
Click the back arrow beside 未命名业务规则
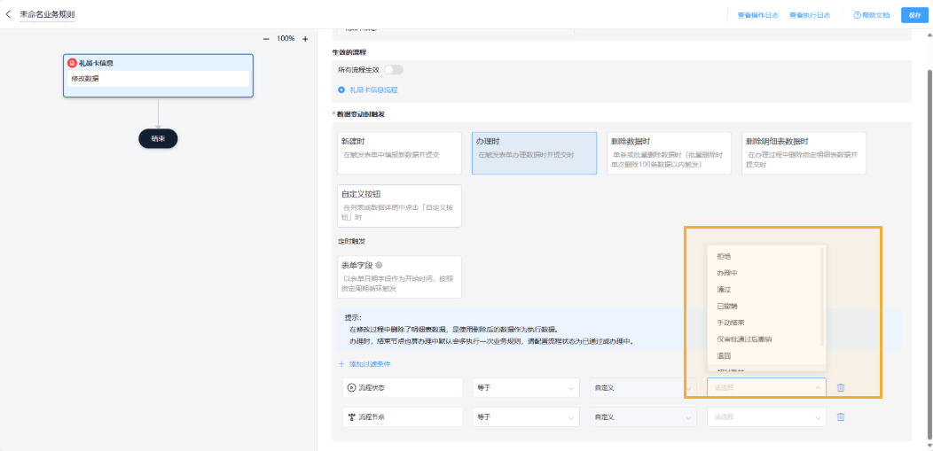coord(8,13)
